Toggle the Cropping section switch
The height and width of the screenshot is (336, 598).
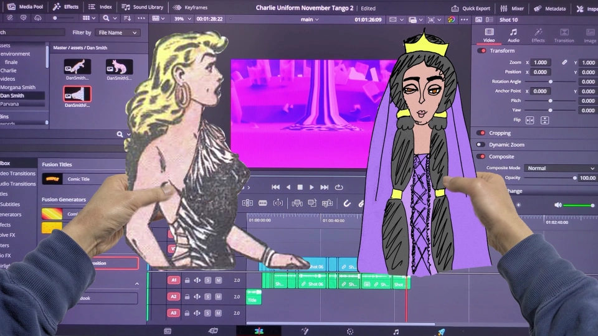tap(481, 133)
